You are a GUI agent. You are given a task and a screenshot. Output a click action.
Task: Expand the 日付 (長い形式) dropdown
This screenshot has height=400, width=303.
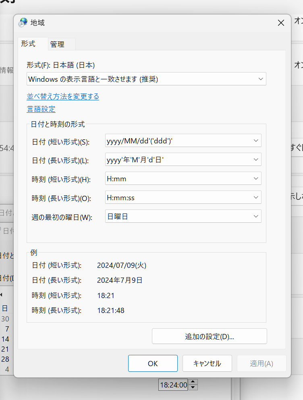[183, 160]
